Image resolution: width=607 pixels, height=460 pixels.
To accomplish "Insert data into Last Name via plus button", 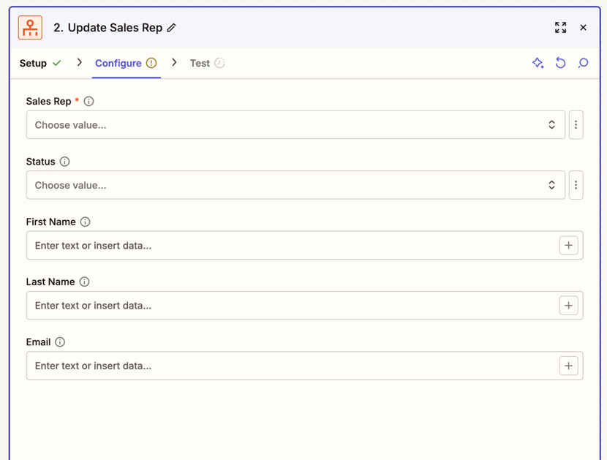I will [568, 306].
